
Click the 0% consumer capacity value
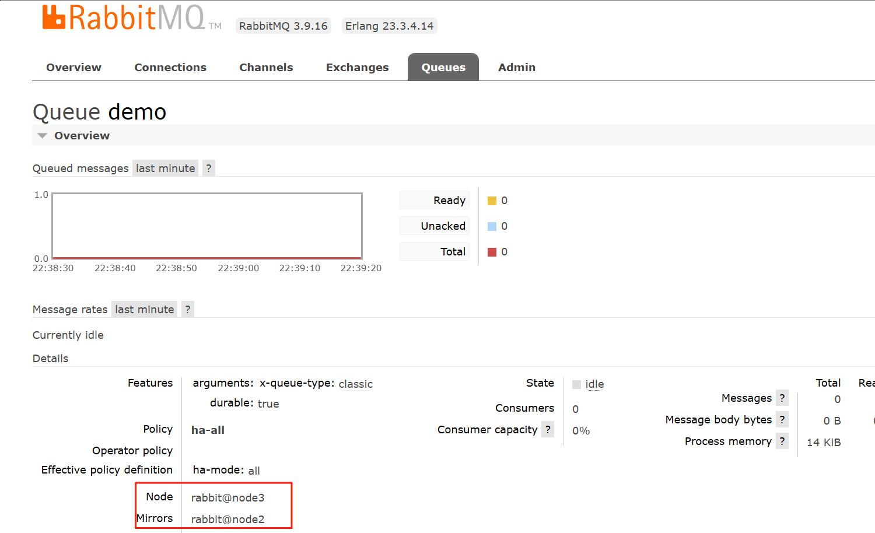coord(581,430)
